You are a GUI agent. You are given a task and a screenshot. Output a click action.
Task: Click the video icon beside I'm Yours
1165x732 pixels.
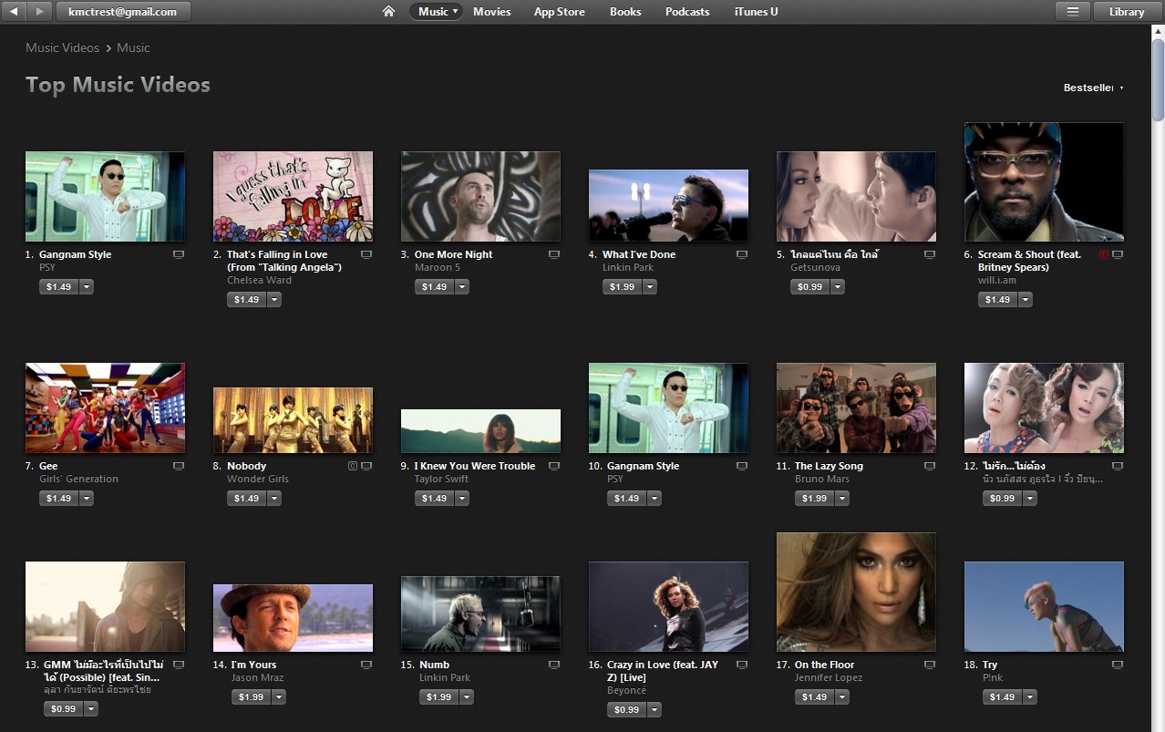[x=366, y=665]
